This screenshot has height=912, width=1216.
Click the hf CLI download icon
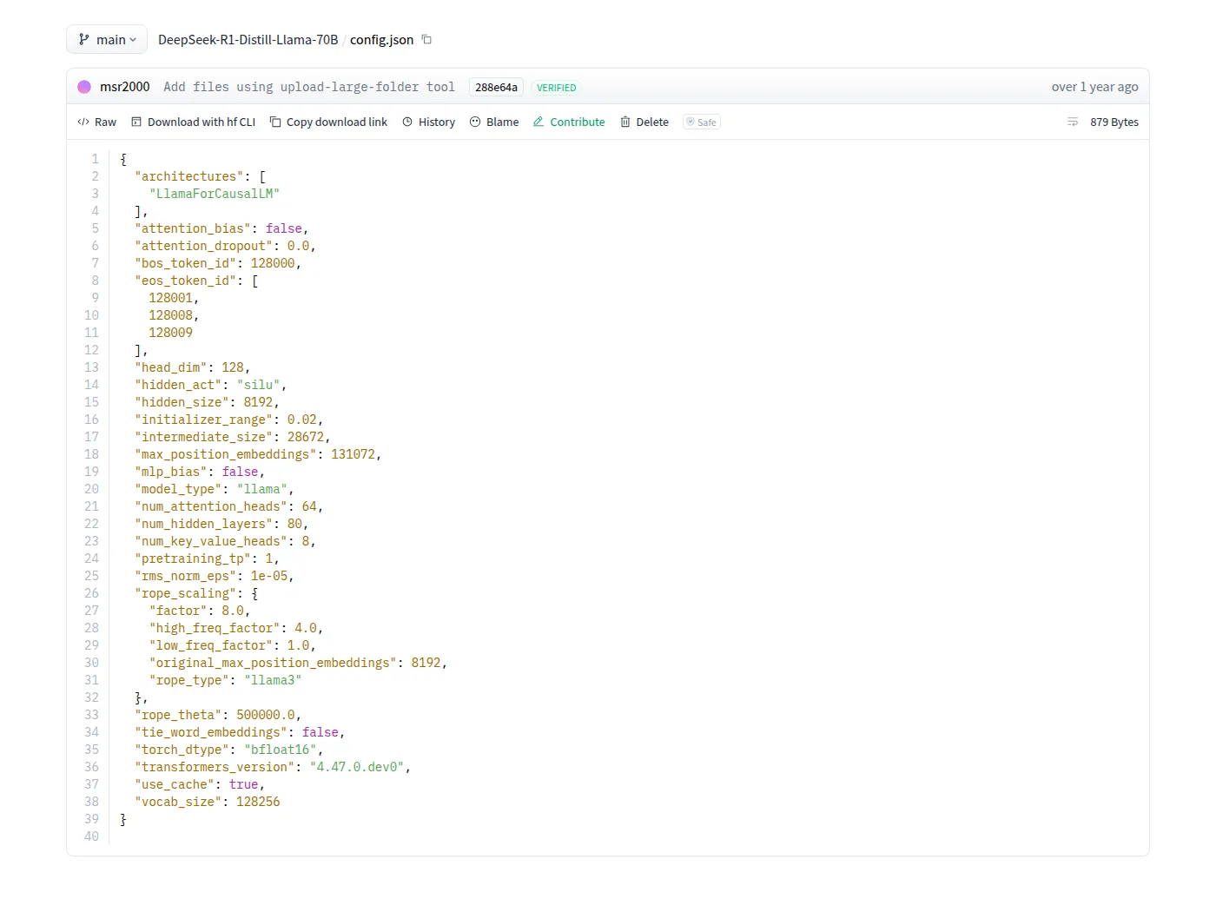(x=136, y=122)
